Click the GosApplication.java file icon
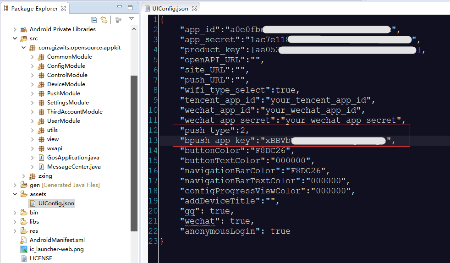This screenshot has width=450, height=263. tap(41, 158)
